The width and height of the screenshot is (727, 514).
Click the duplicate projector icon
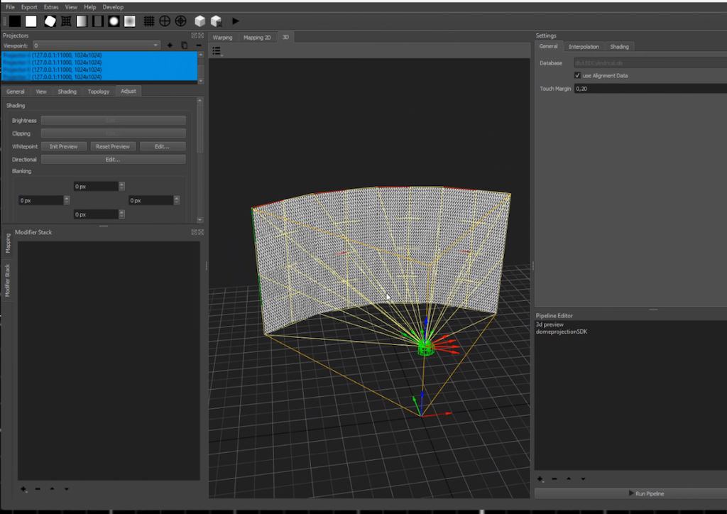(x=184, y=45)
